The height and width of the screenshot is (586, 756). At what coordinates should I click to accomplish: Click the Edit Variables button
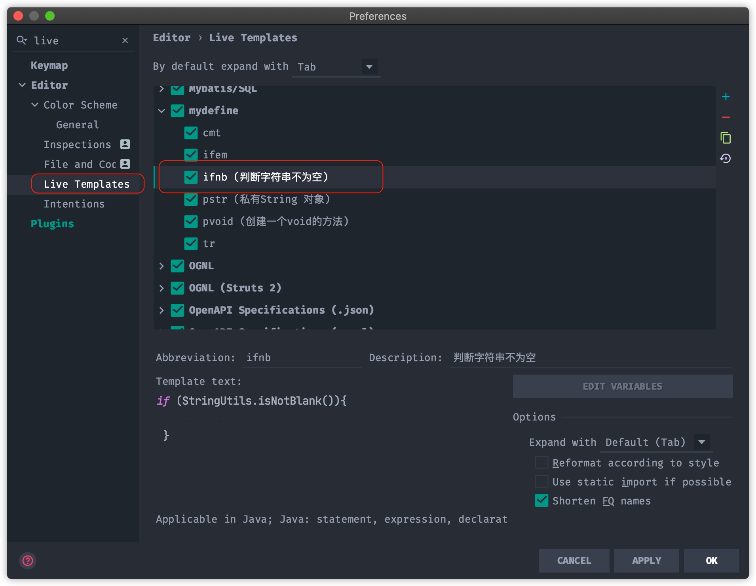622,386
